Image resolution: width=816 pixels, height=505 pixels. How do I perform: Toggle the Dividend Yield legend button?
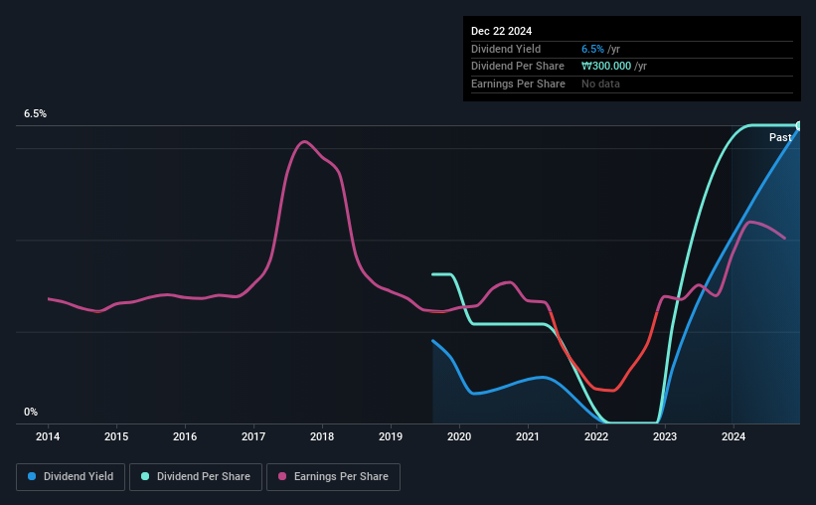click(71, 476)
